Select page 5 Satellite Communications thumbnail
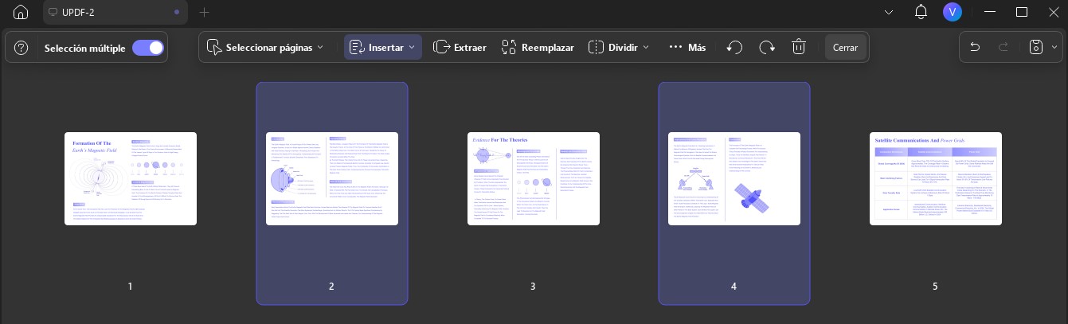The width and height of the screenshot is (1068, 324). coord(935,178)
